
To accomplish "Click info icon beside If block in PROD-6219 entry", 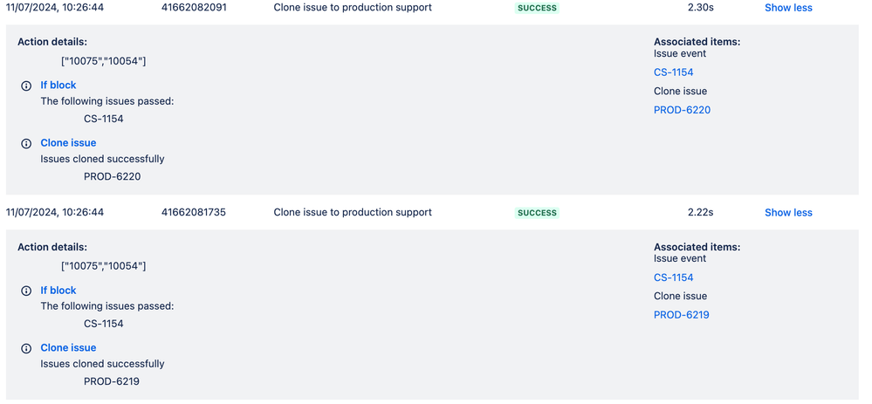I will (x=25, y=291).
